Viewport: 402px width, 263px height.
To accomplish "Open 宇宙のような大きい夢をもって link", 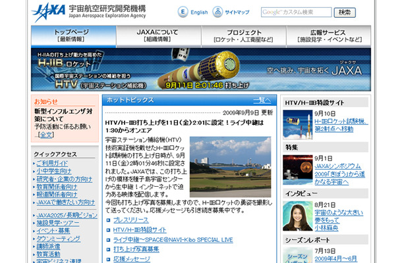I will (x=339, y=220).
